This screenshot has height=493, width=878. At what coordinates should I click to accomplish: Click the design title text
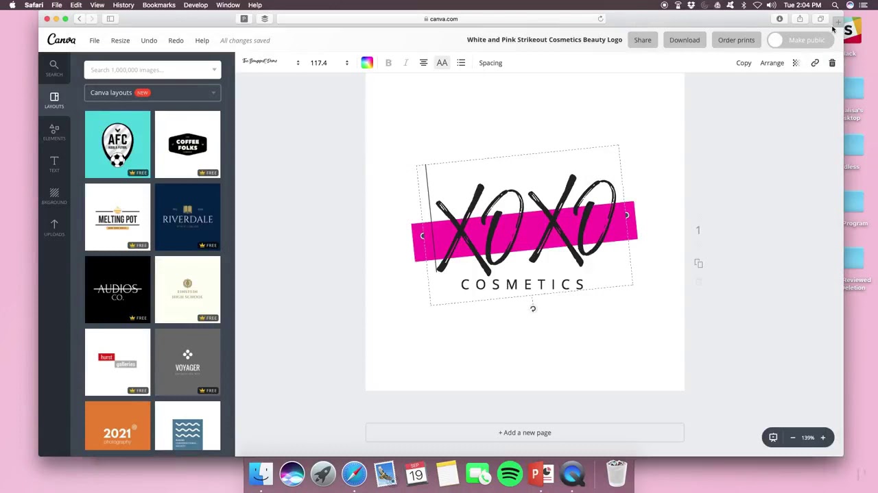click(x=545, y=40)
